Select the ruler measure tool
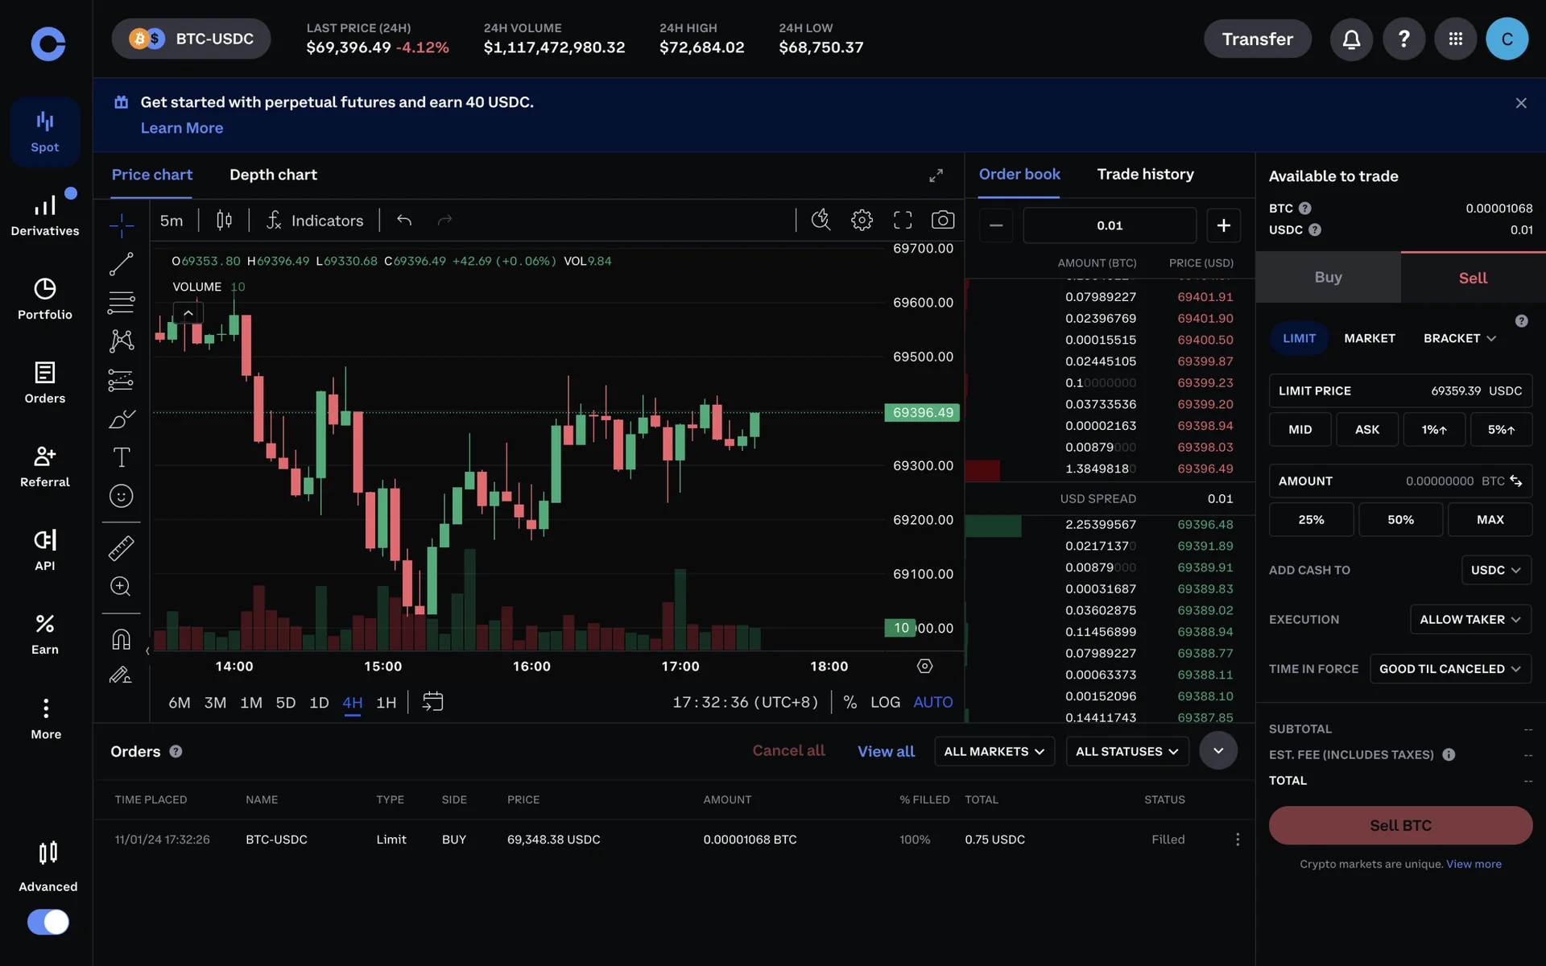This screenshot has width=1546, height=966. click(121, 548)
